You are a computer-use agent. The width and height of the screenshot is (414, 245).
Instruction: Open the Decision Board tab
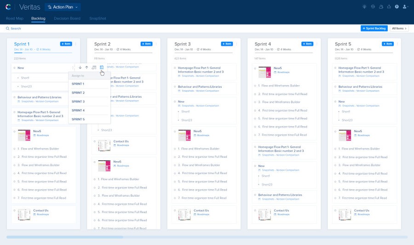(x=67, y=18)
